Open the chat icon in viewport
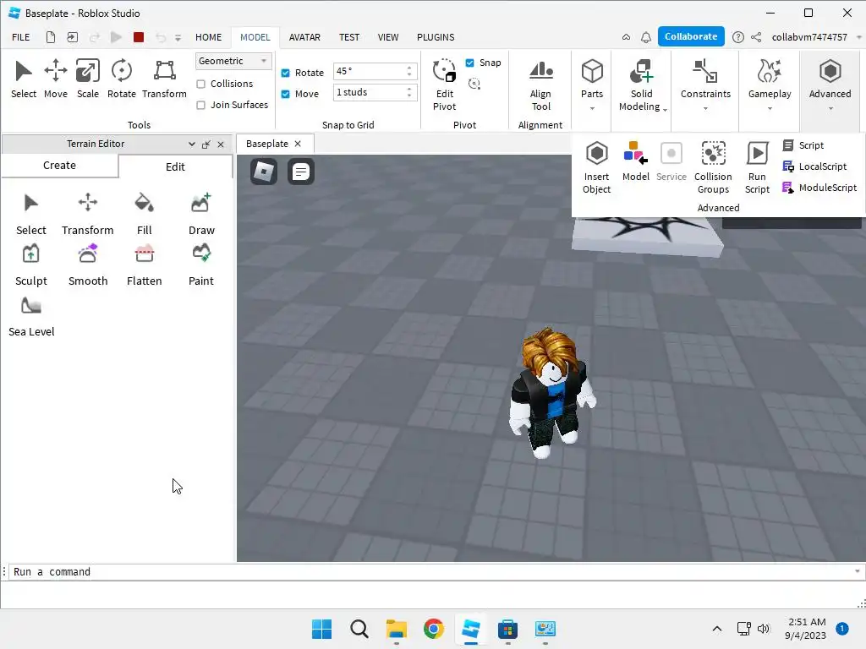The height and width of the screenshot is (649, 866). (301, 172)
